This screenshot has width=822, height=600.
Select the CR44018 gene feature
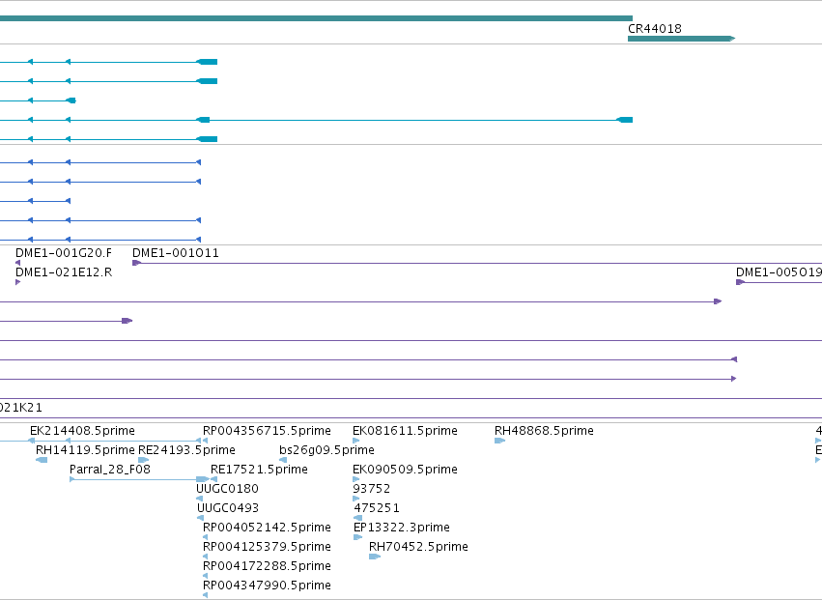682,39
